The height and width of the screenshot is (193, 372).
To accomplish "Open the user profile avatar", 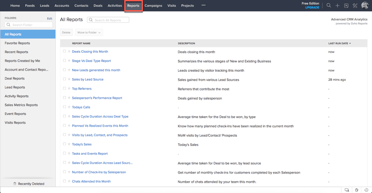I will pyautogui.click(x=365, y=5).
